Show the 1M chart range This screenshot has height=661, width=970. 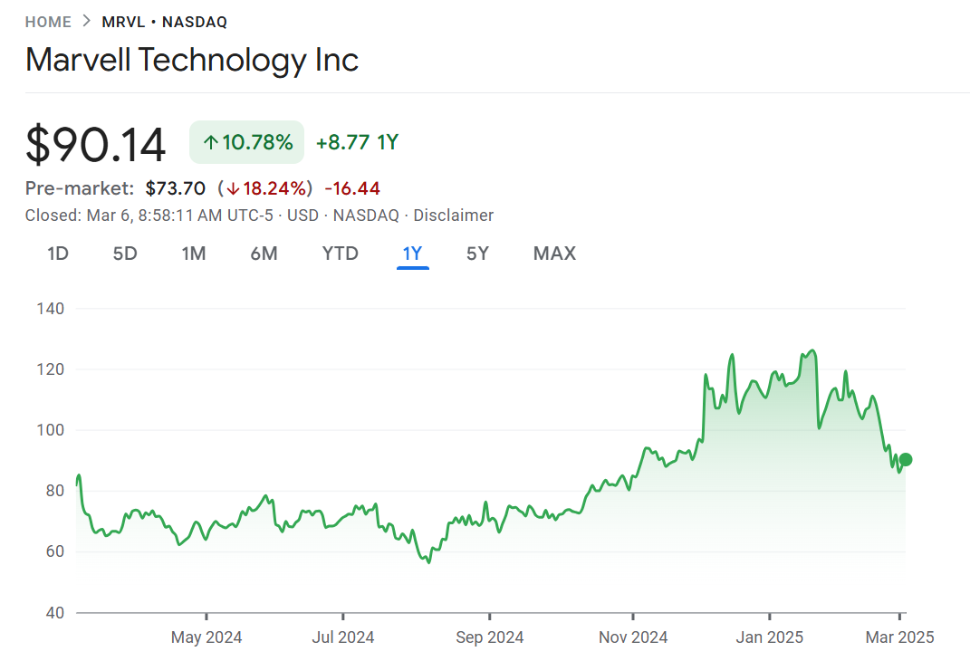(x=194, y=254)
